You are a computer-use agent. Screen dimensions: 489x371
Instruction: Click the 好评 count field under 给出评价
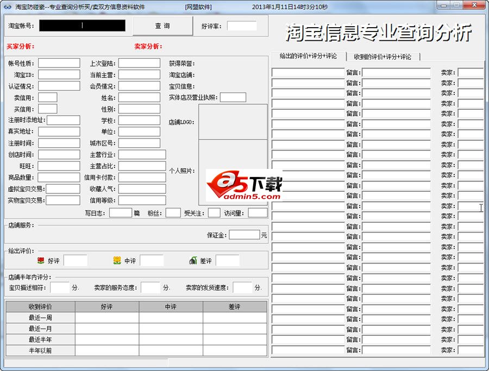[76, 260]
